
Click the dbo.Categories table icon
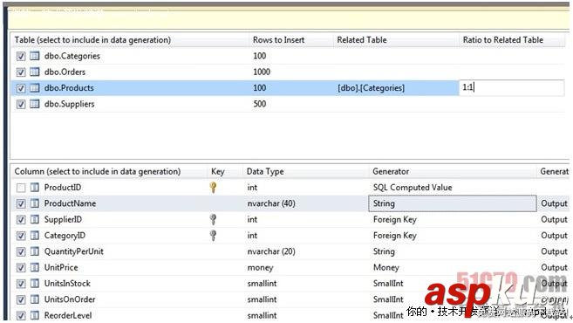pyautogui.click(x=35, y=56)
